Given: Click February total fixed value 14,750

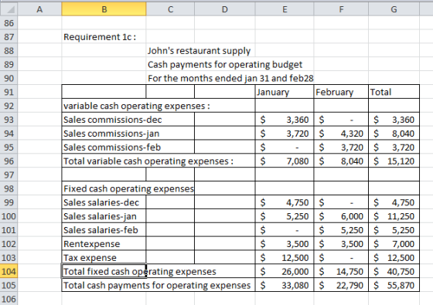Looking at the screenshot, I should click(x=341, y=271).
